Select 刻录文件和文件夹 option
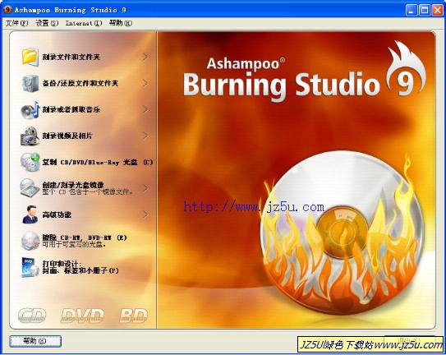This screenshot has width=446, height=355. [x=71, y=57]
